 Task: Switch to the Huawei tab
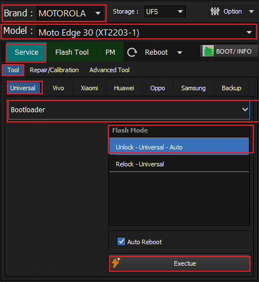click(124, 88)
